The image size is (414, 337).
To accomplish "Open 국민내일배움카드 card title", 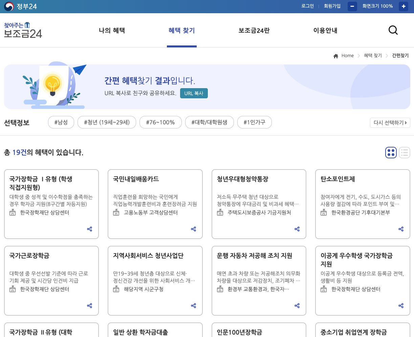I will click(x=136, y=179).
